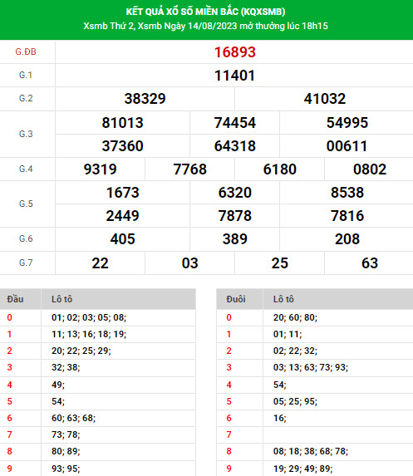This screenshot has height=476, width=413.
Task: Click the Xsmb Thứ 2 date subtitle
Action: pos(205,26)
